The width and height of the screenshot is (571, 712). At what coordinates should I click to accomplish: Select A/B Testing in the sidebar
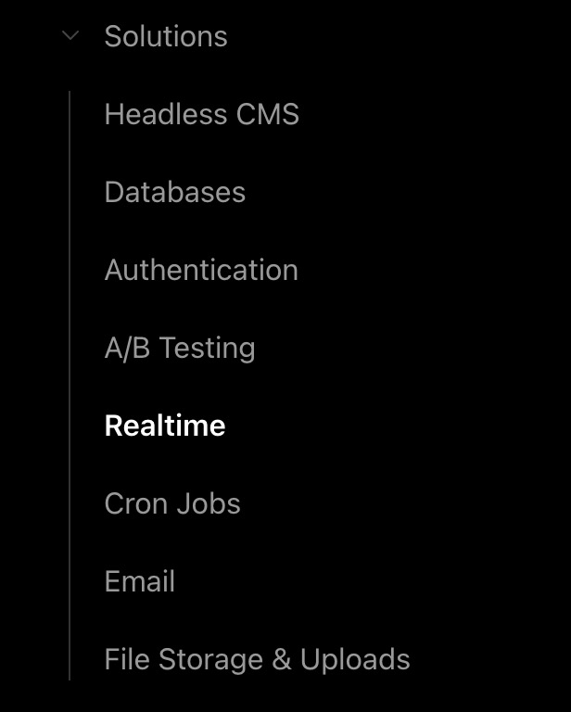(x=180, y=348)
